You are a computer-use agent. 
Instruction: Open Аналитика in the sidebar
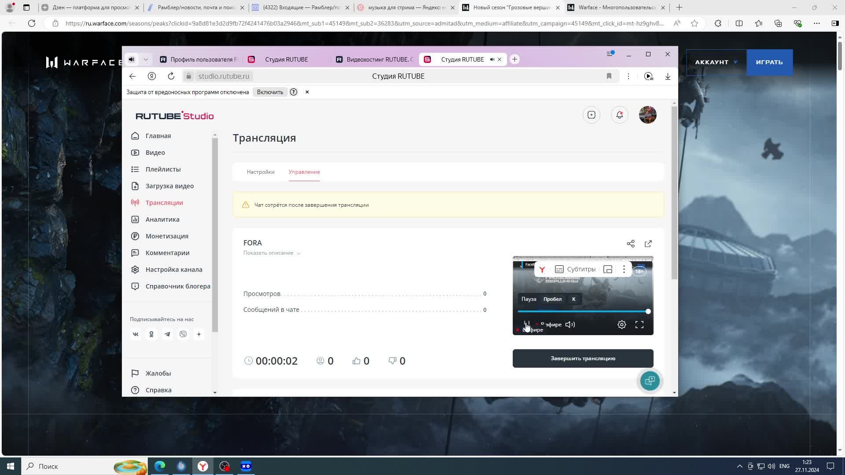pyautogui.click(x=162, y=219)
